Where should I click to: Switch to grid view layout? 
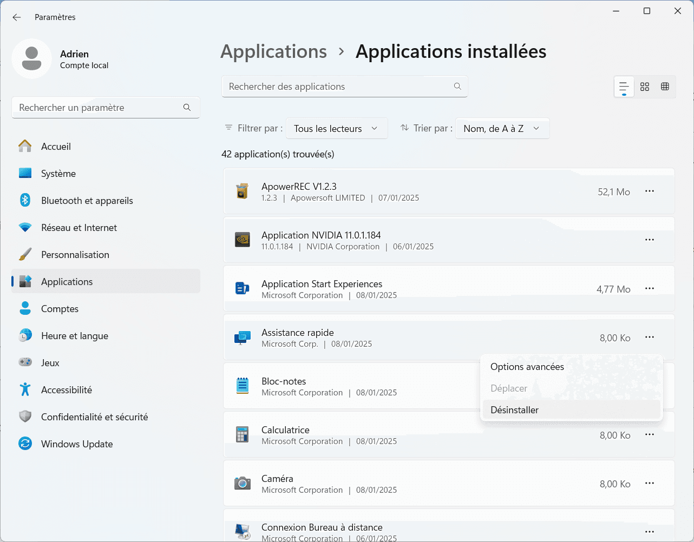tap(645, 87)
